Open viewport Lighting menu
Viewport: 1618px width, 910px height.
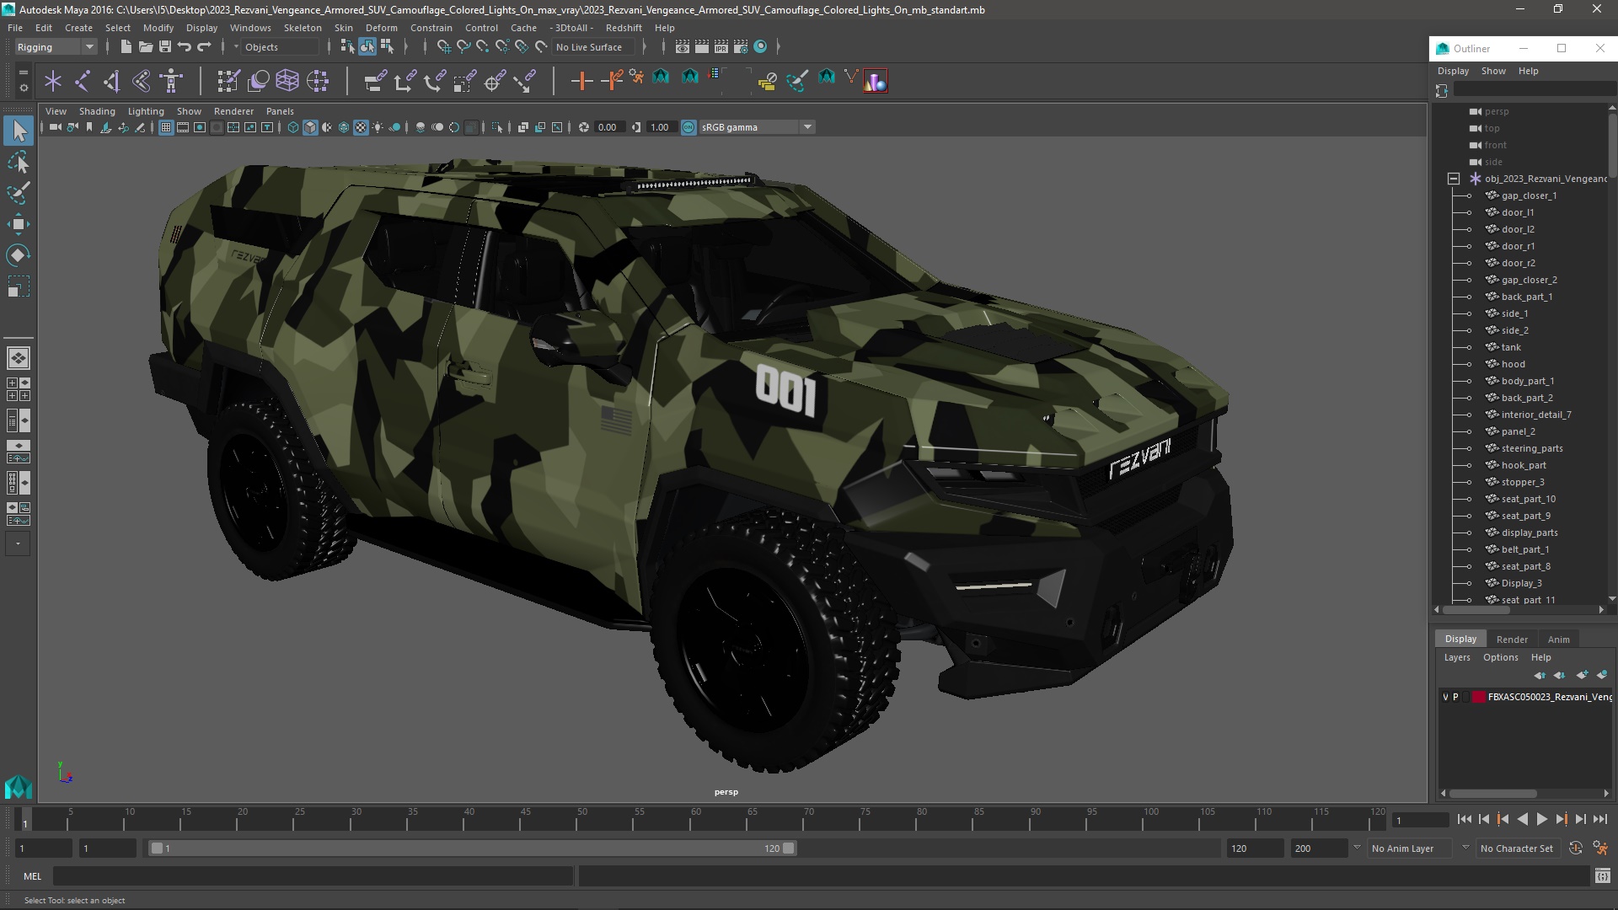[x=146, y=111]
